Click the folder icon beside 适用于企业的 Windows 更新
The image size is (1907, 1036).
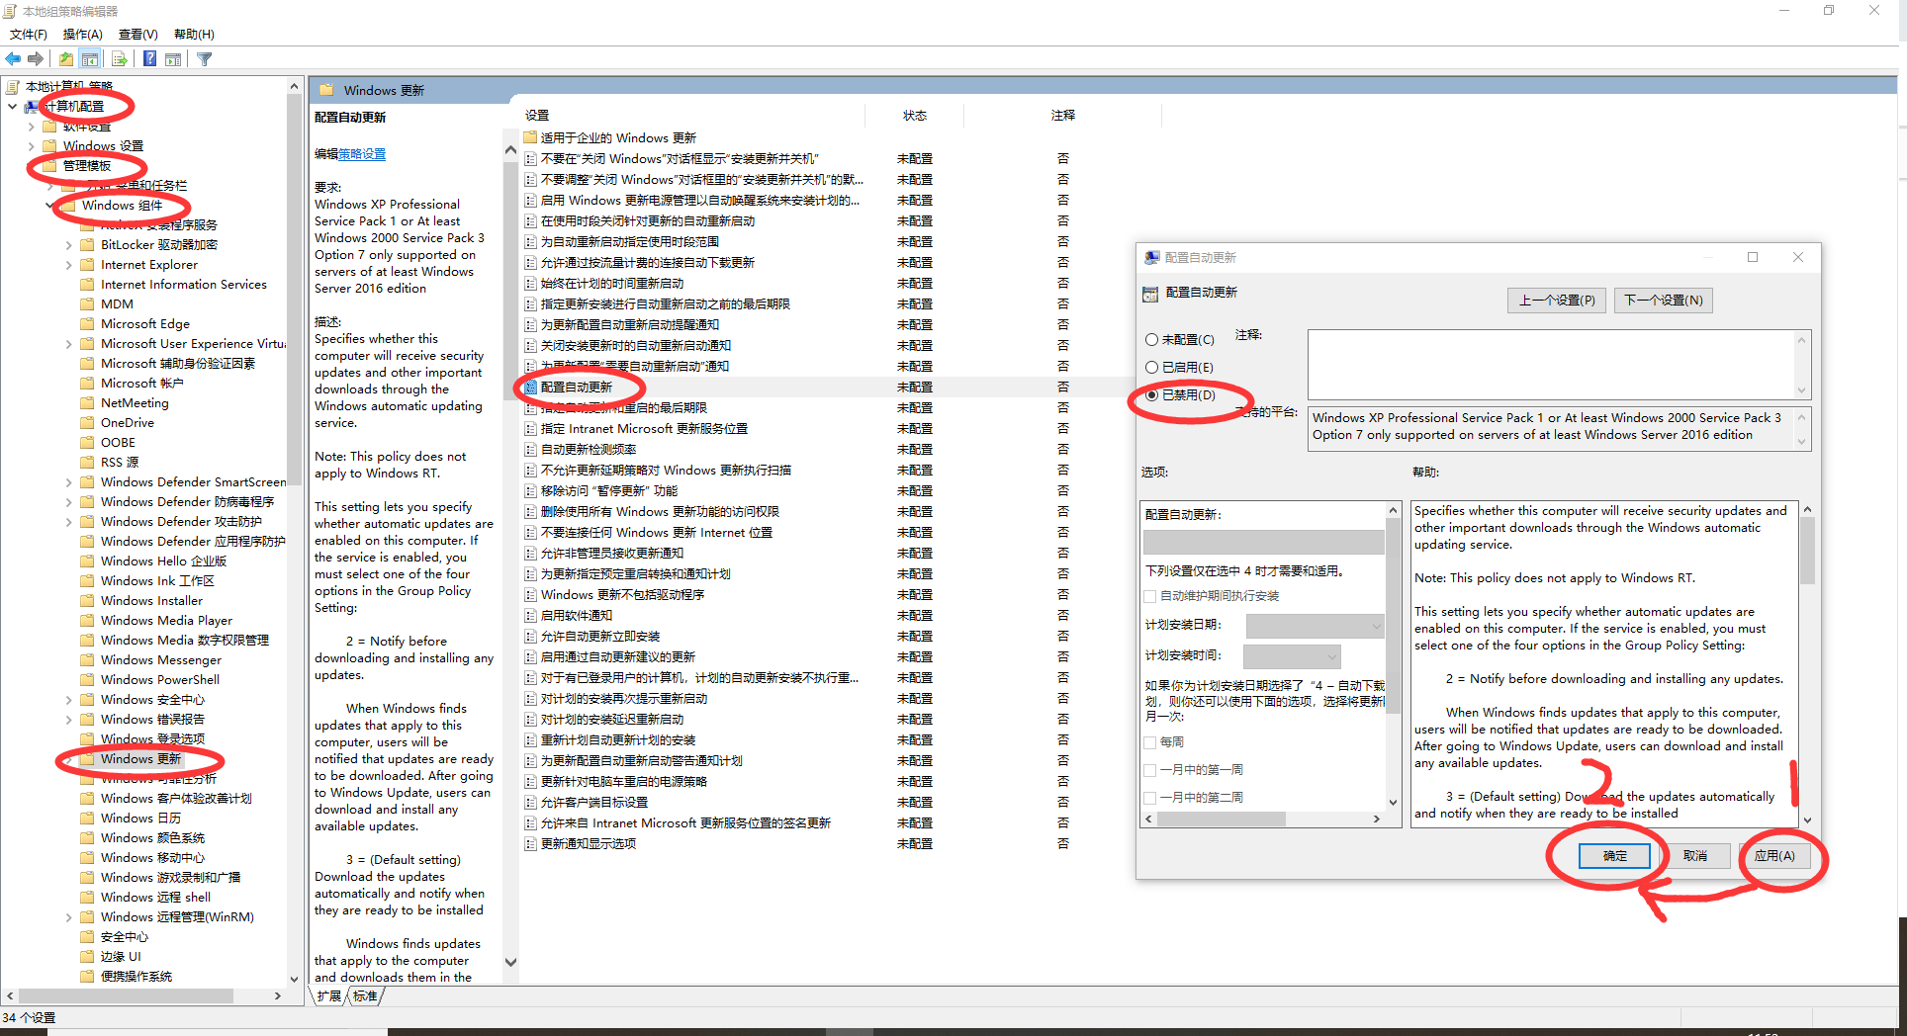[530, 137]
